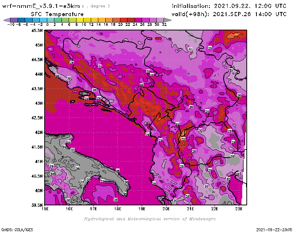The width and height of the screenshot is (300, 232).
Task: Click the 21E longitude axis label
Action: 190,209
